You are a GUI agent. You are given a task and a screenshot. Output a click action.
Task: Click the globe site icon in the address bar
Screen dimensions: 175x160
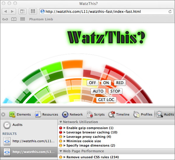42,11
